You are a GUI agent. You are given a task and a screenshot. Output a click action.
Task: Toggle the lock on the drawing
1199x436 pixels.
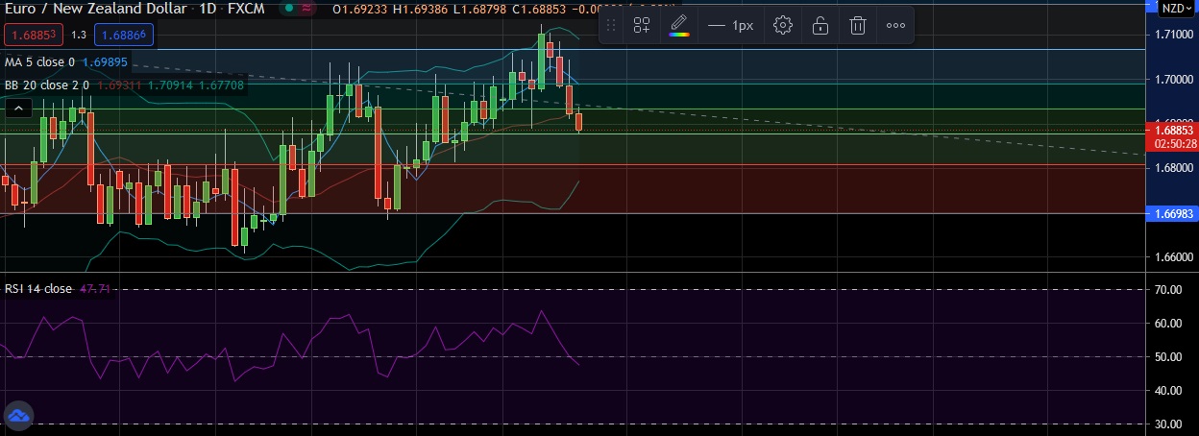click(820, 26)
